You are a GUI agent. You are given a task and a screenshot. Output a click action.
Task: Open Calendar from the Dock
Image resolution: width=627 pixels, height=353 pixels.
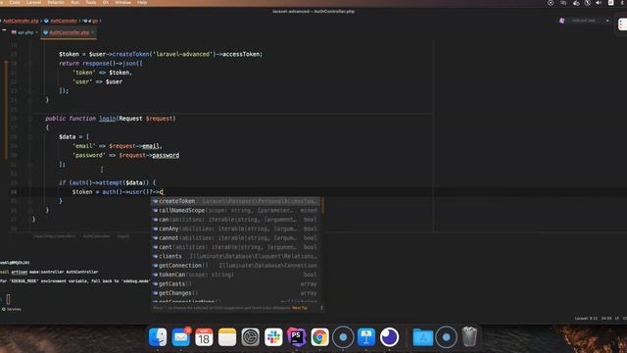[204, 337]
